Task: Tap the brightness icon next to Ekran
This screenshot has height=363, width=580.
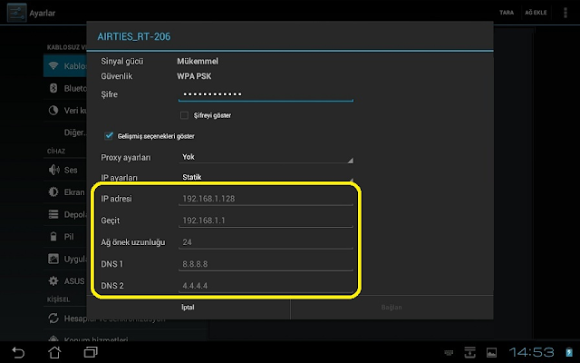Action: [x=53, y=191]
